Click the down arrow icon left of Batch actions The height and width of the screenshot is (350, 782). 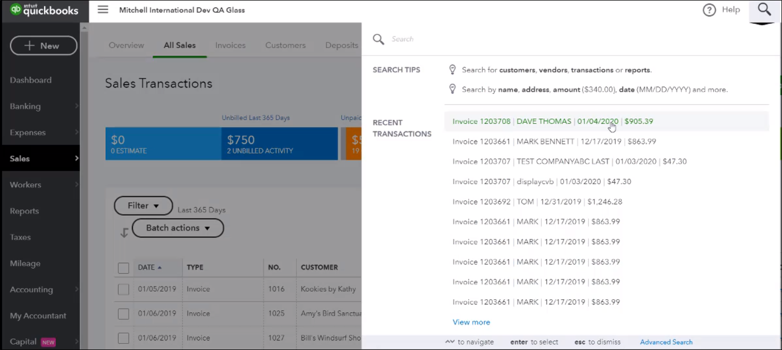click(x=124, y=232)
